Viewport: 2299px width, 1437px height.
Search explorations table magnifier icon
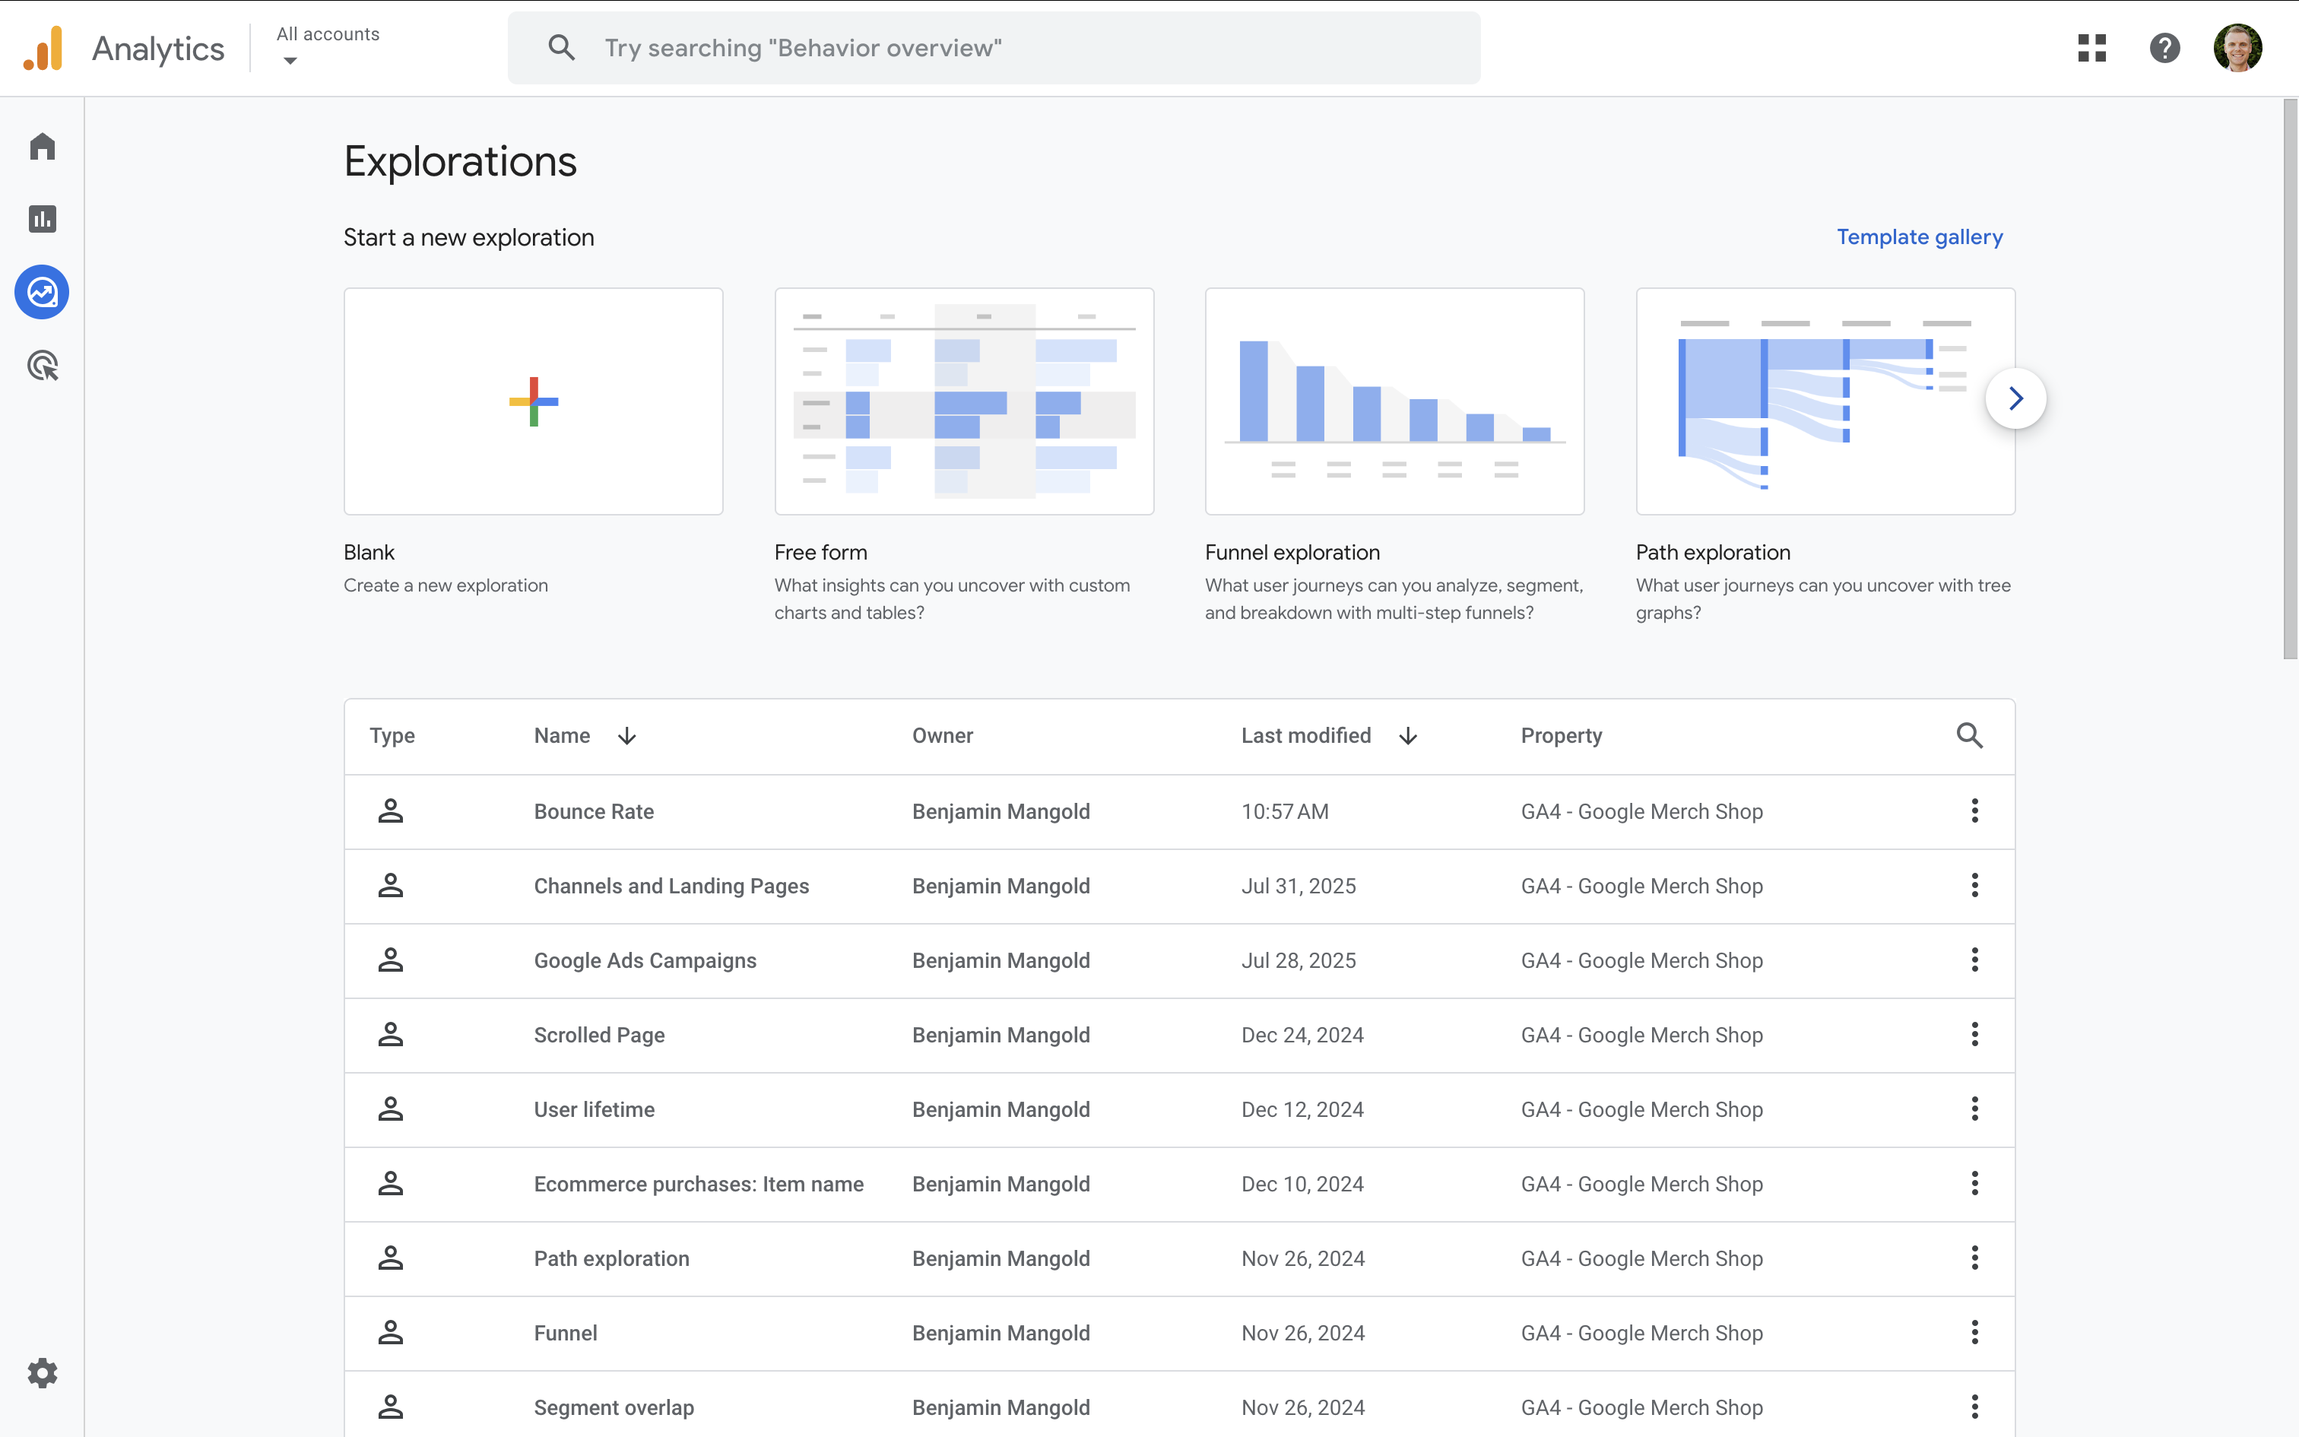(x=1969, y=736)
